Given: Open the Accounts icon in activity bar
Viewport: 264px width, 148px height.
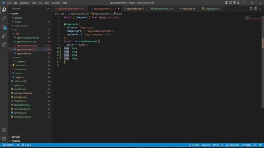Looking at the screenshot, I should (x=4, y=130).
